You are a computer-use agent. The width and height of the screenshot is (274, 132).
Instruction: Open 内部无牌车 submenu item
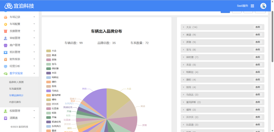point(15,102)
